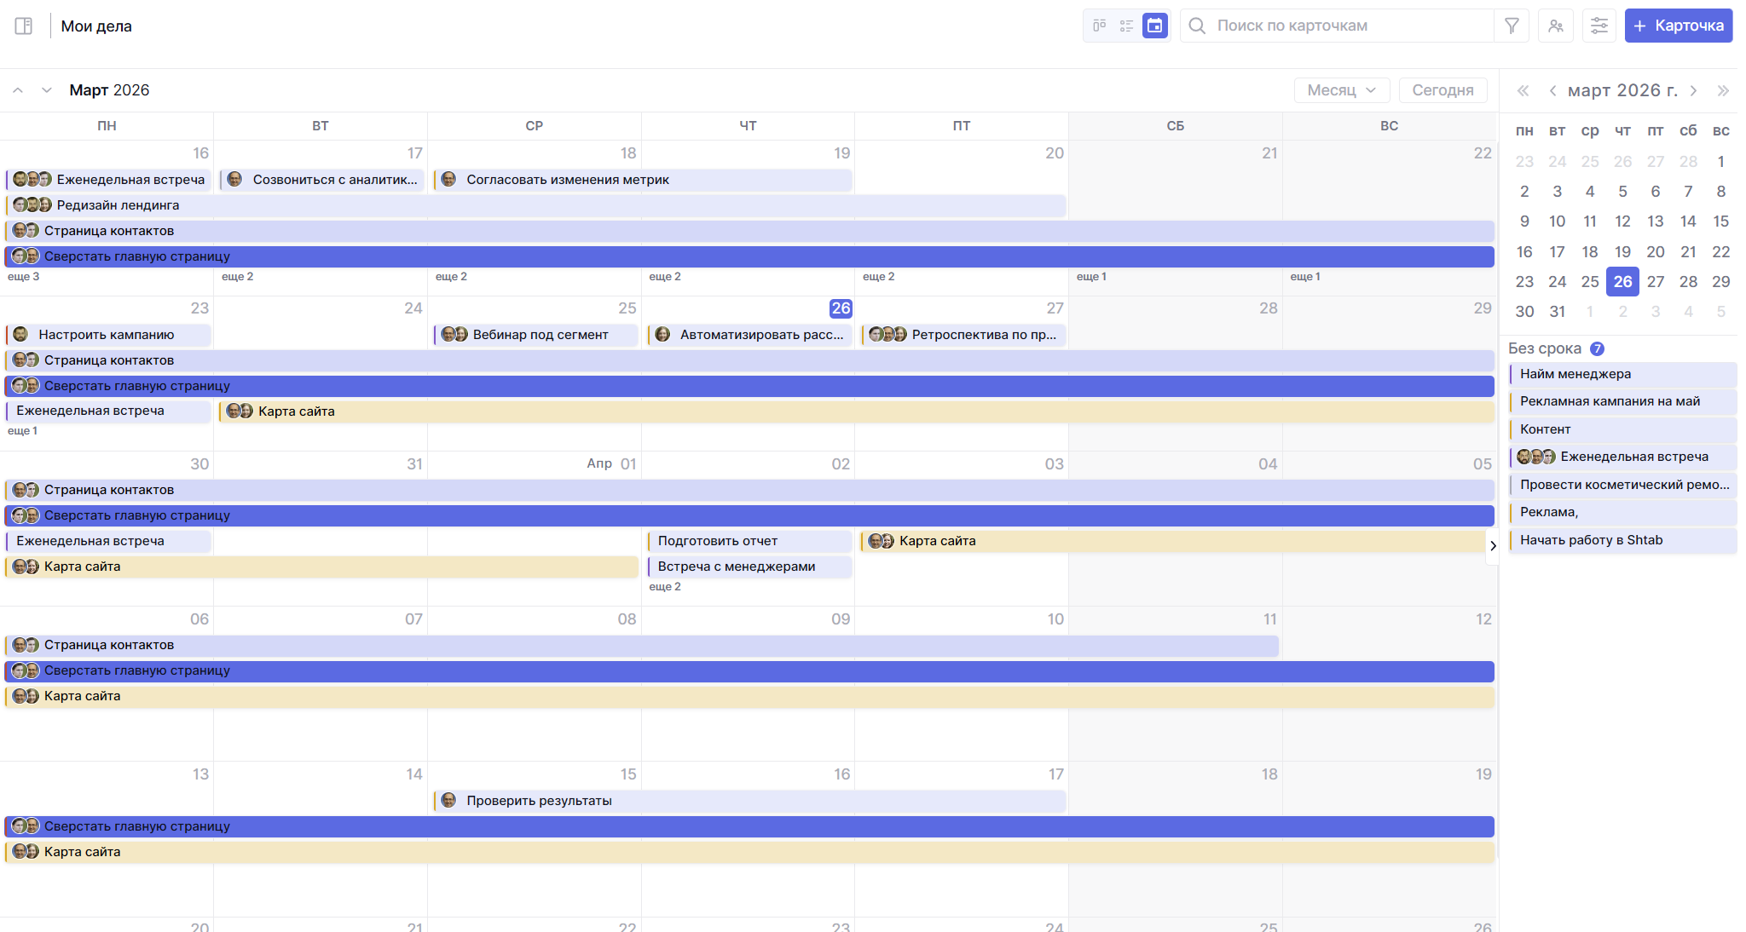This screenshot has height=932, width=1746.
Task: Open the card filter funnel icon
Action: pyautogui.click(x=1512, y=26)
